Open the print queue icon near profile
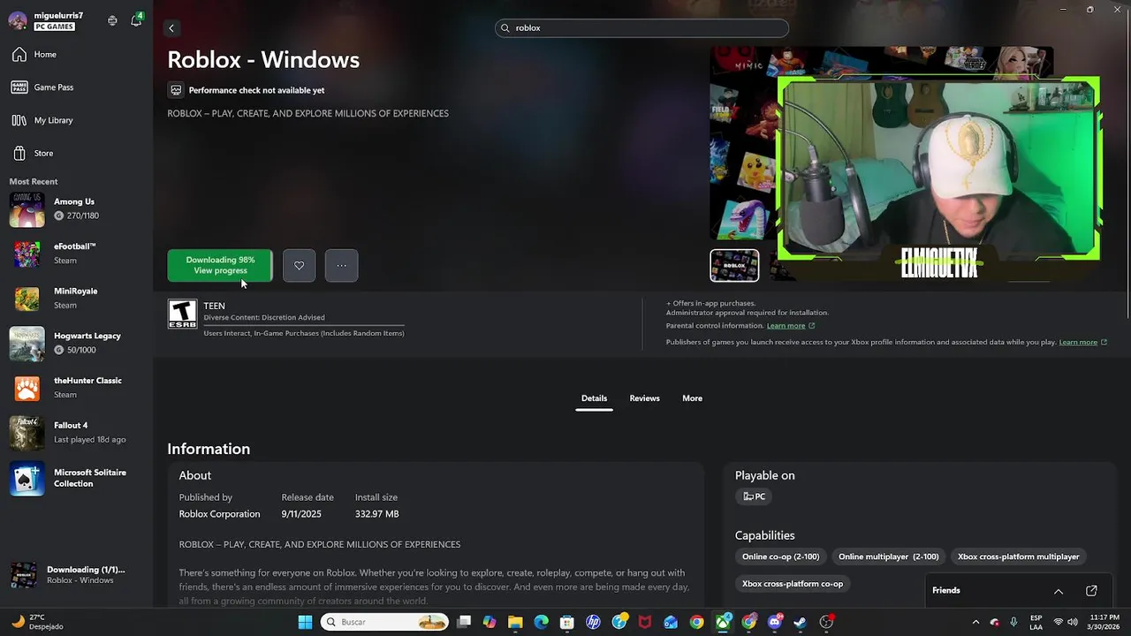 (x=112, y=20)
